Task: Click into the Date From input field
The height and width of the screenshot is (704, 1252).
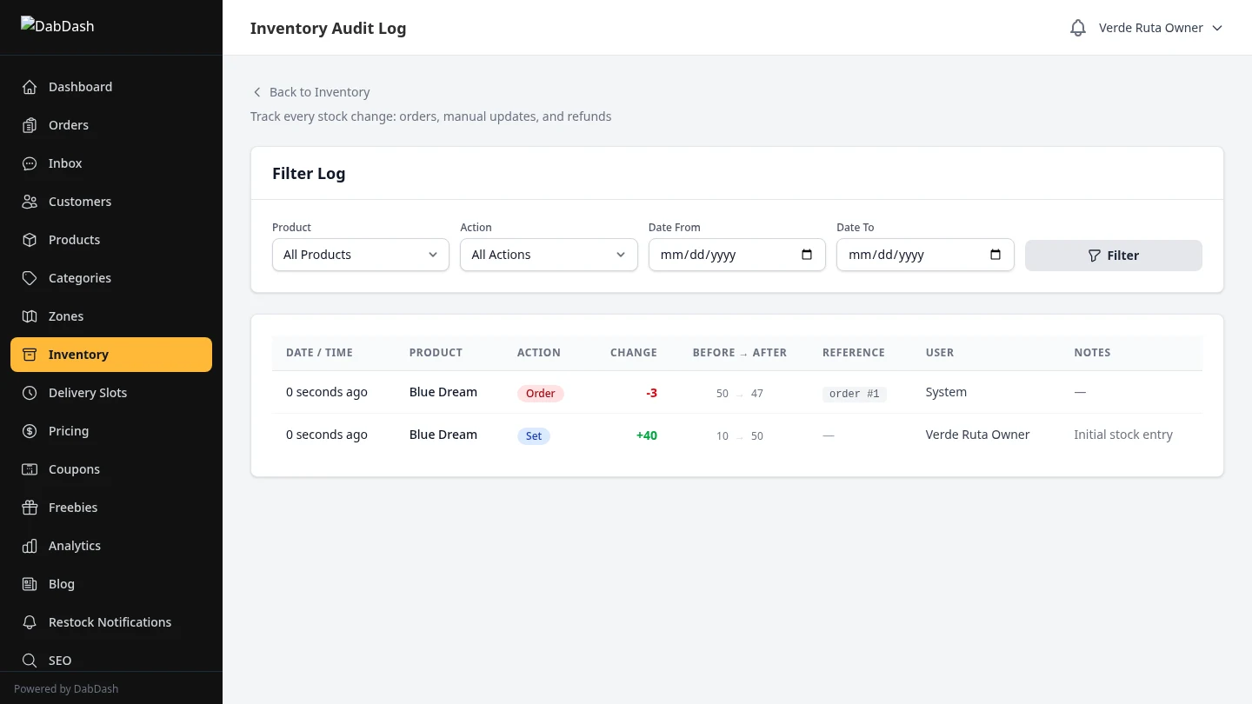Action: pos(713,255)
